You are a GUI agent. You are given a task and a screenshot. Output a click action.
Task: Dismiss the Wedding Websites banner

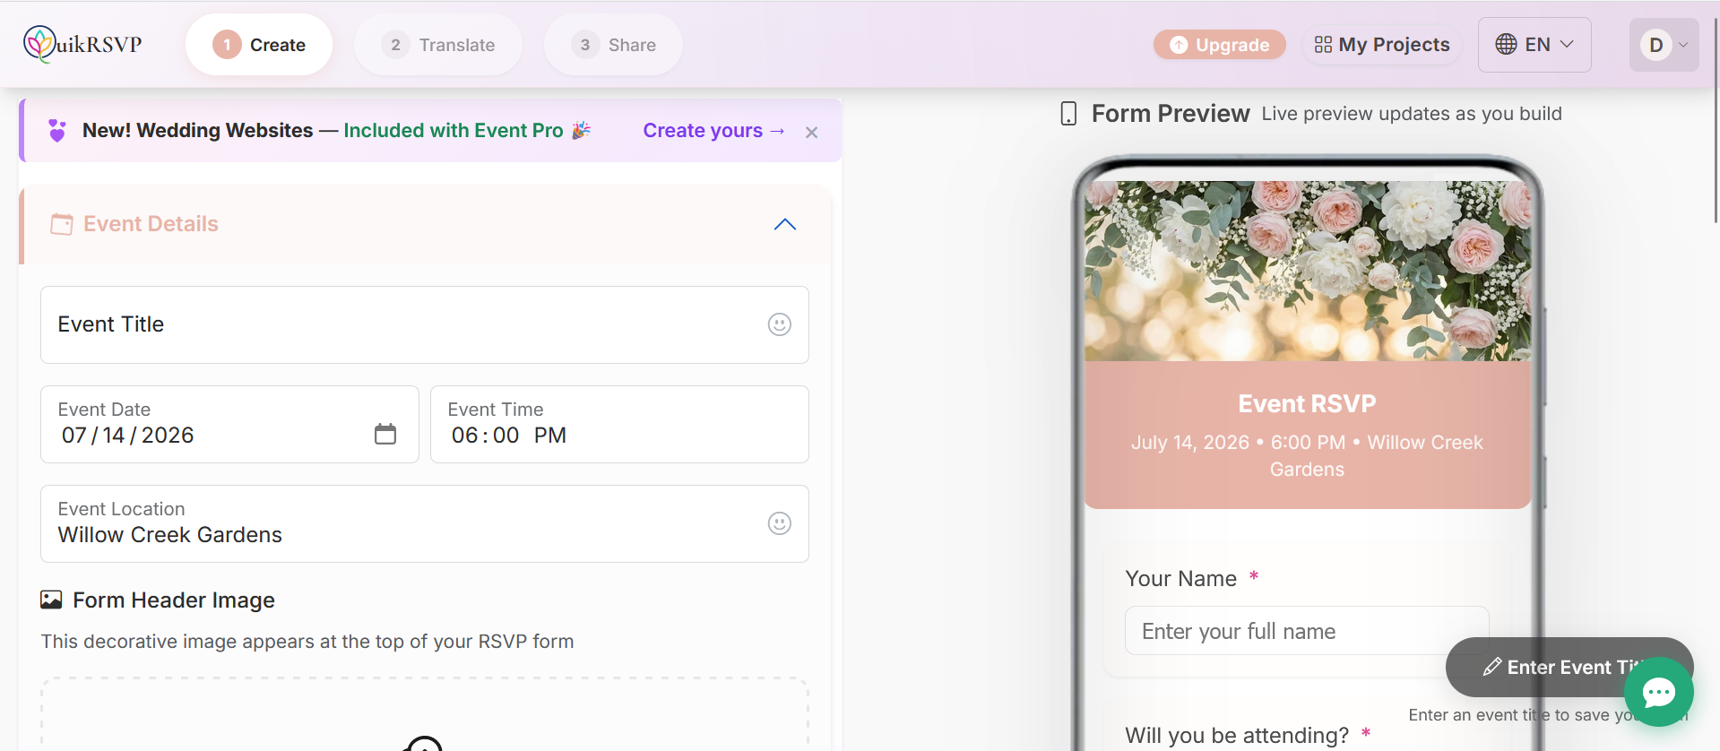pyautogui.click(x=812, y=133)
